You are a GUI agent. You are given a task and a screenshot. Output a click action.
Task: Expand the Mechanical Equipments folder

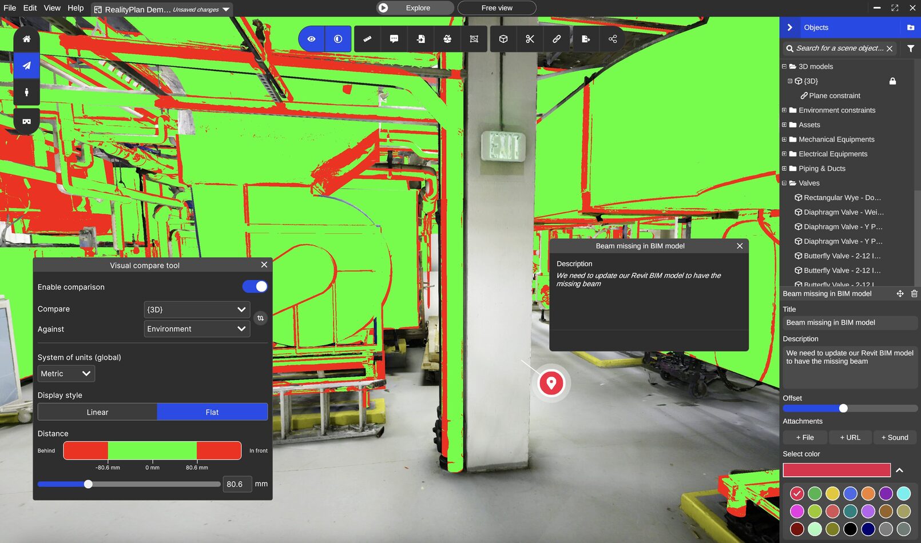784,139
